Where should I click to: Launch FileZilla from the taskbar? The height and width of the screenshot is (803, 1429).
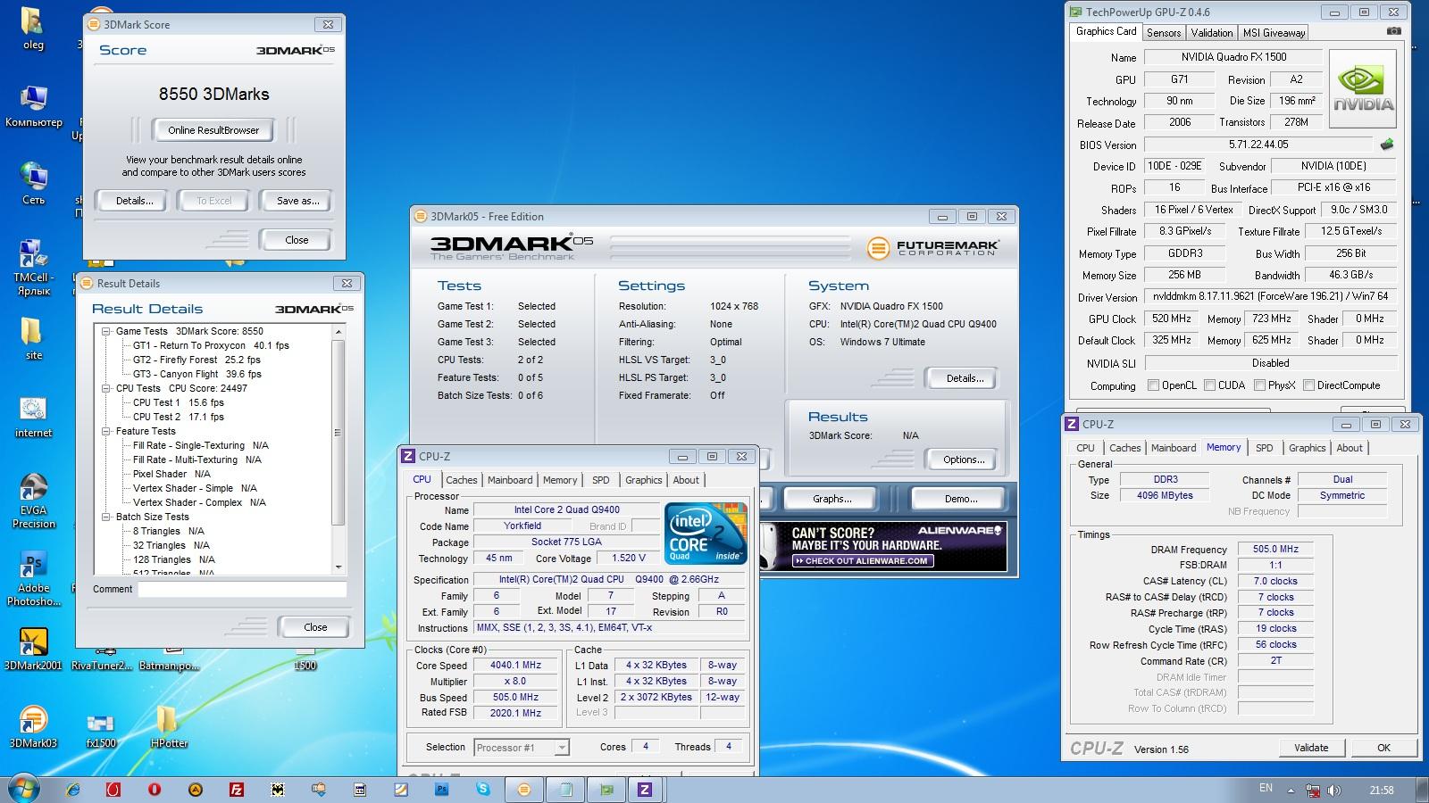pos(237,790)
